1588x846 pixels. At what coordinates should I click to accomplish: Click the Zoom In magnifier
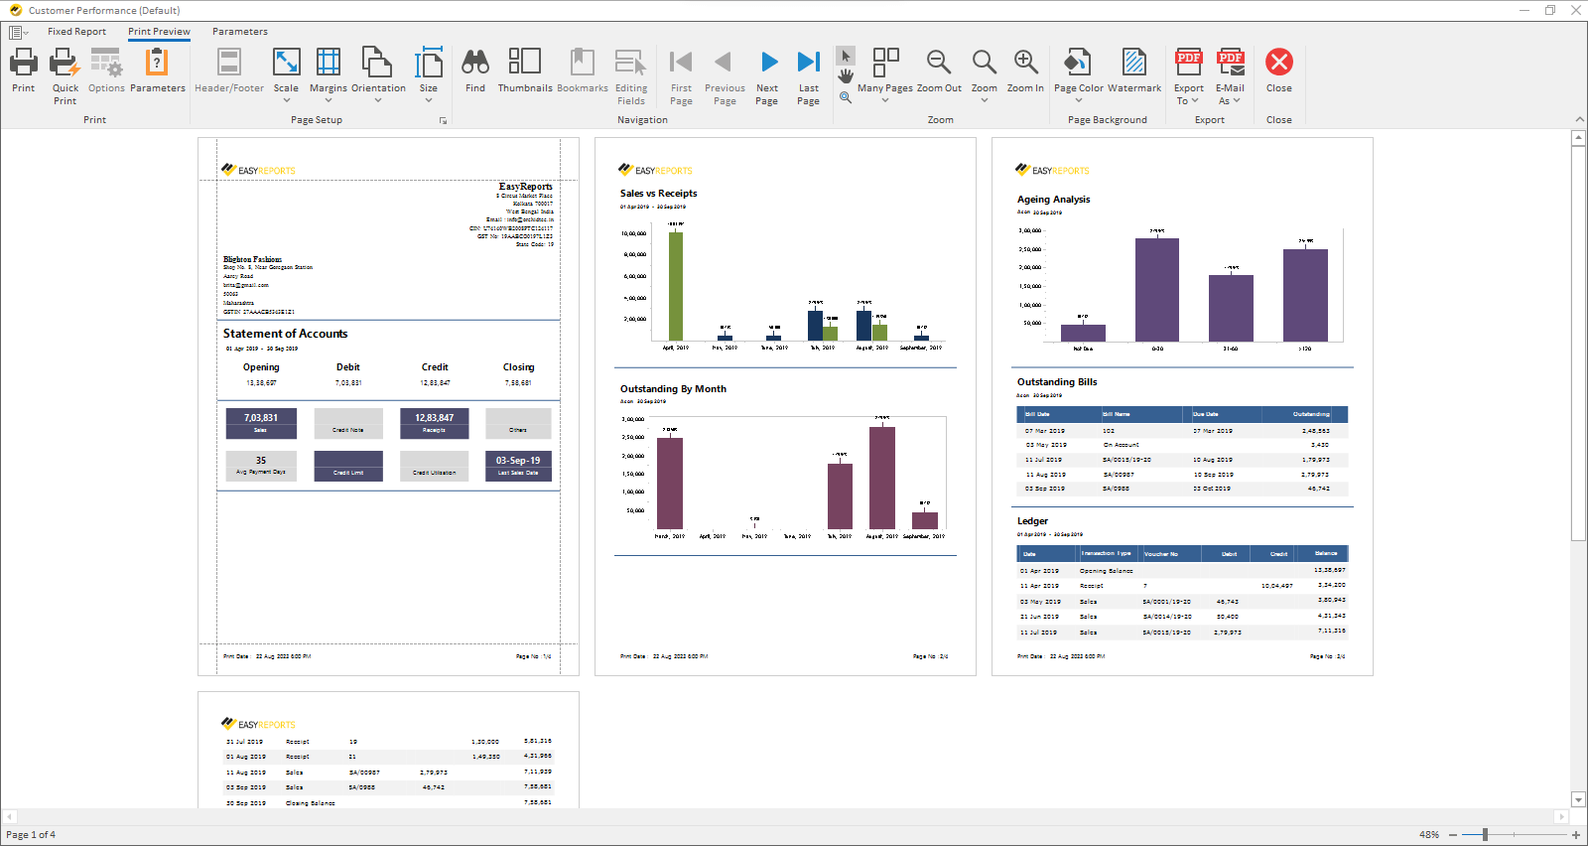1025,64
